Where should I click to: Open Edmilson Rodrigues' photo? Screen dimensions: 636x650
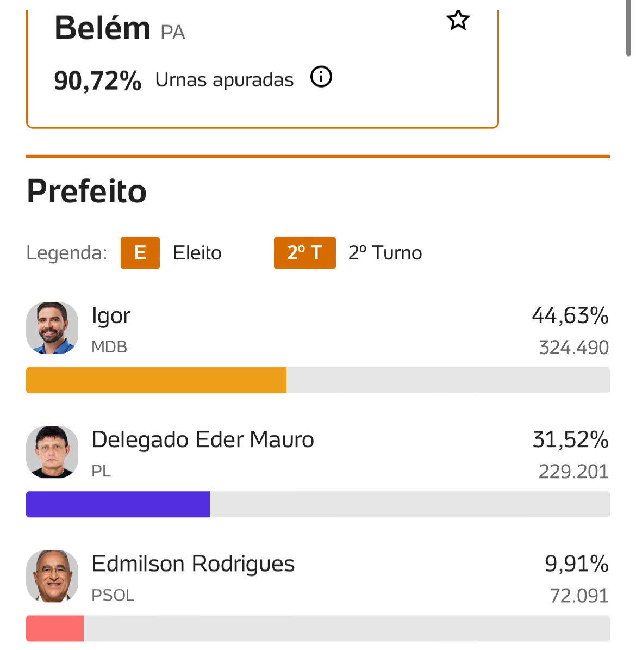tap(52, 576)
